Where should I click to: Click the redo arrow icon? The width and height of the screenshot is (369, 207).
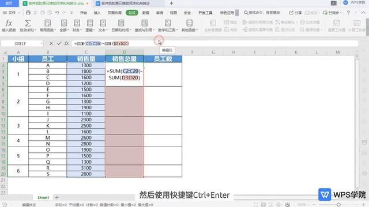[64, 13]
